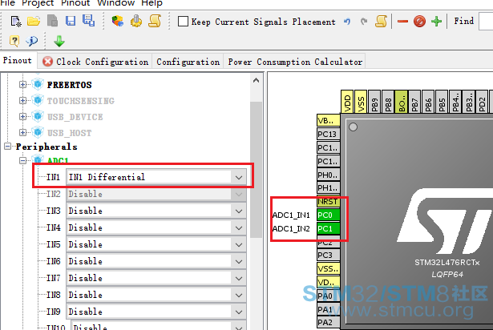Click the green PC0 pin

(328, 215)
